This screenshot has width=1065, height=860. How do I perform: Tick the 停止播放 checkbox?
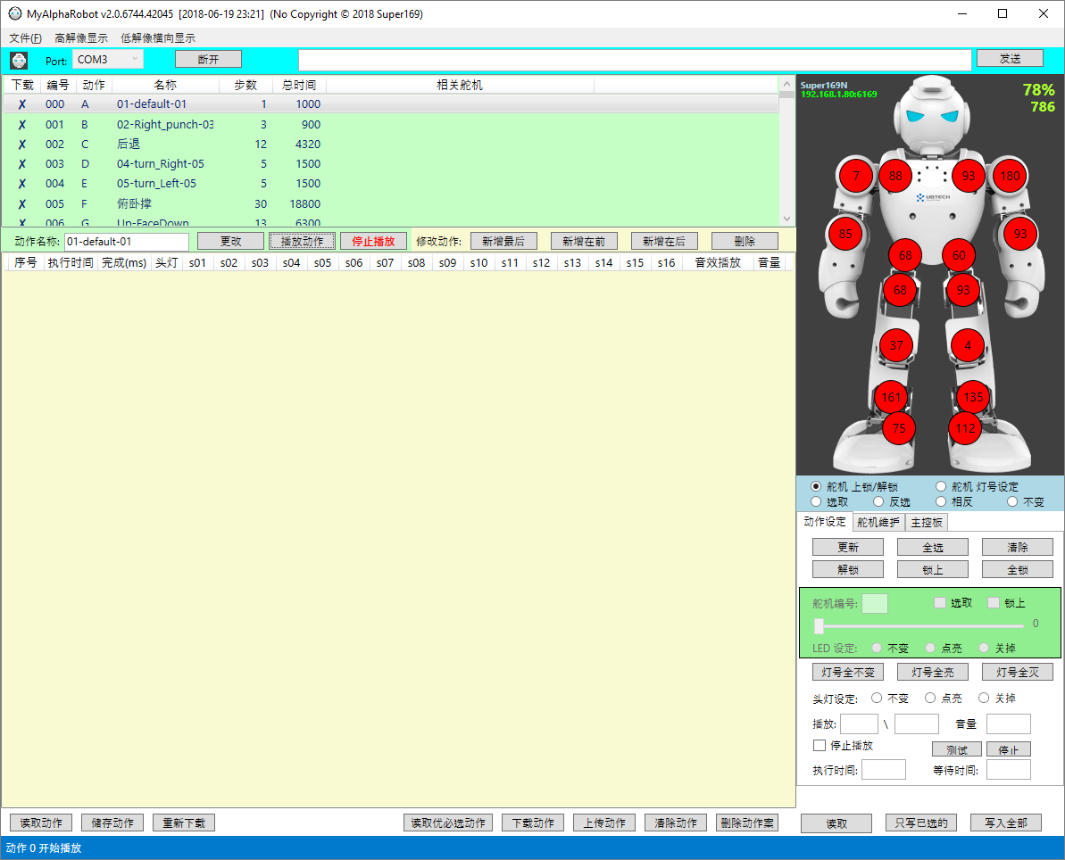pyautogui.click(x=820, y=745)
